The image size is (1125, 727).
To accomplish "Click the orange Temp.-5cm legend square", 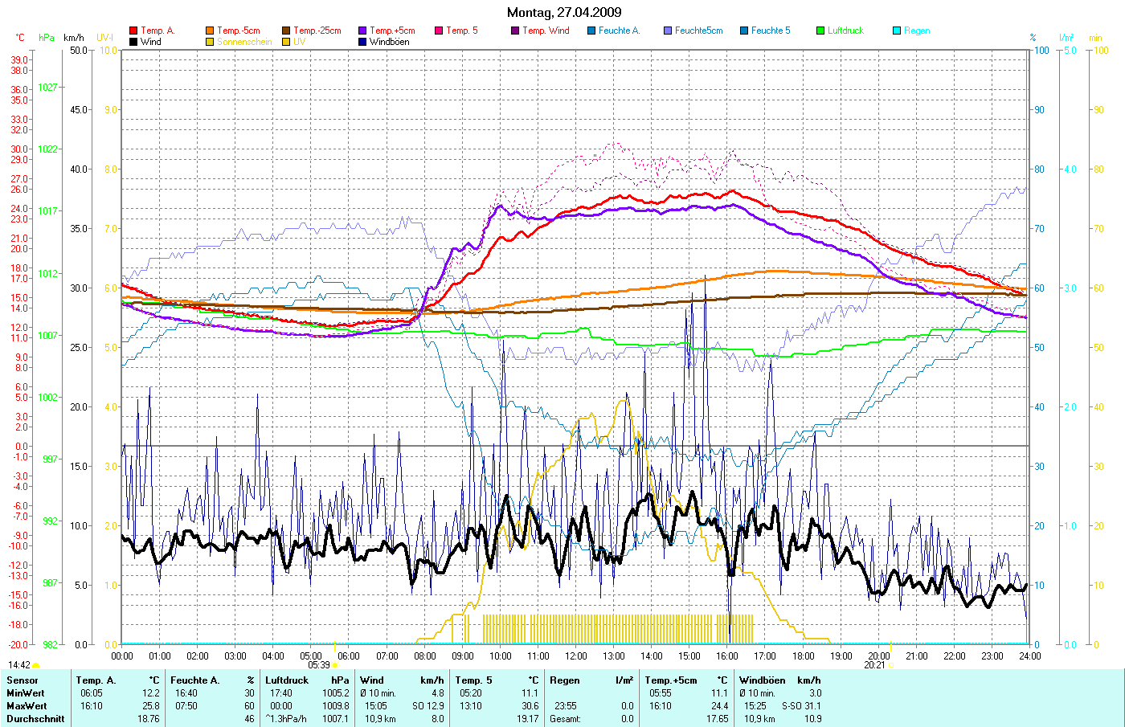I will (210, 31).
